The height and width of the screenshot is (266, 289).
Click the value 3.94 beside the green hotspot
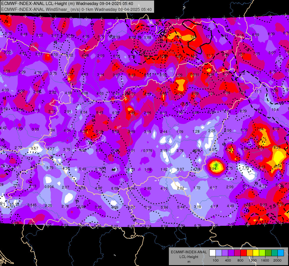213,169
